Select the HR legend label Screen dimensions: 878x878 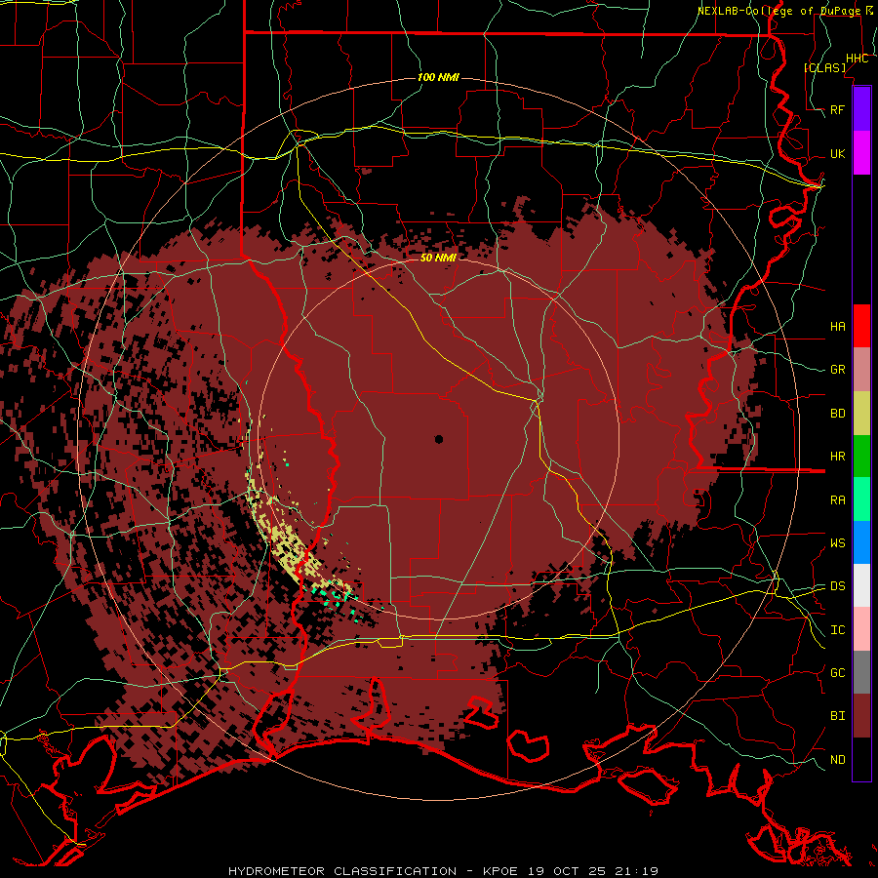click(x=837, y=457)
